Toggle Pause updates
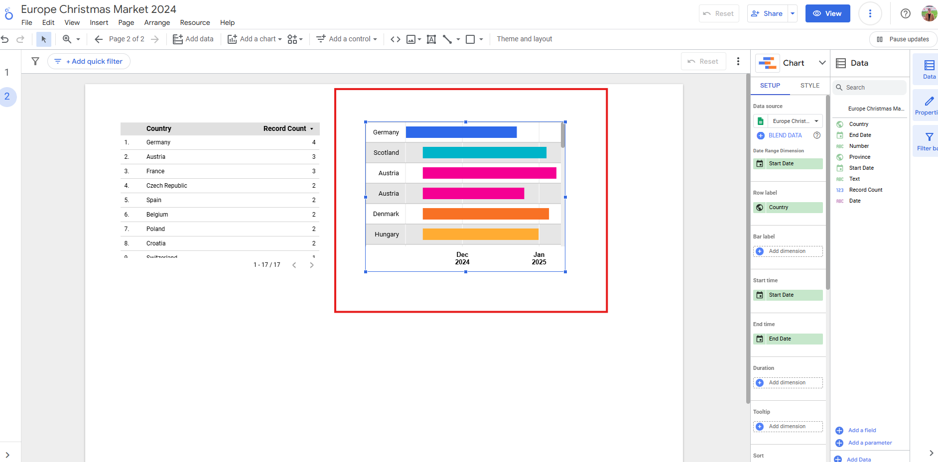Viewport: 938px width, 462px height. (903, 39)
